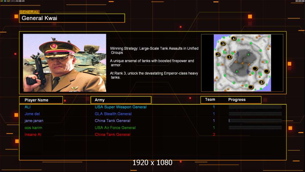Click oos karim's loading progress bar
The width and height of the screenshot is (305, 172).
[255, 128]
